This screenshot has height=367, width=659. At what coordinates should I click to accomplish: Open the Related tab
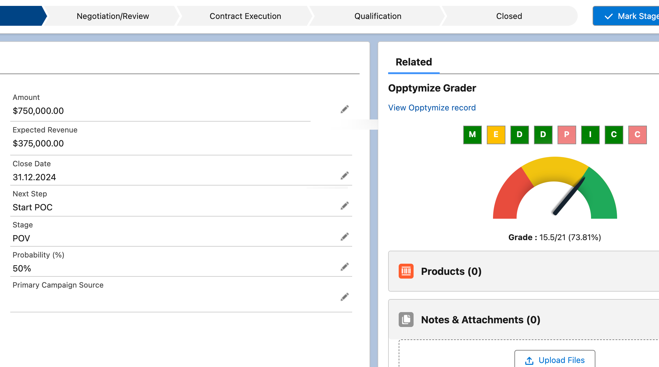tap(414, 62)
